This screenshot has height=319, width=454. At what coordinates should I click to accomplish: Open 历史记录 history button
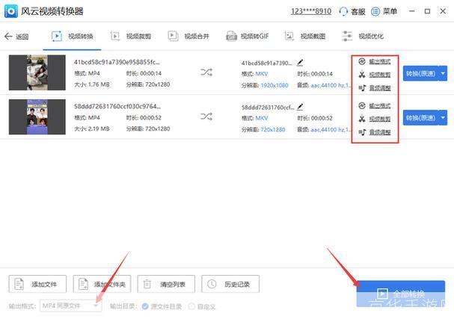[x=230, y=284]
